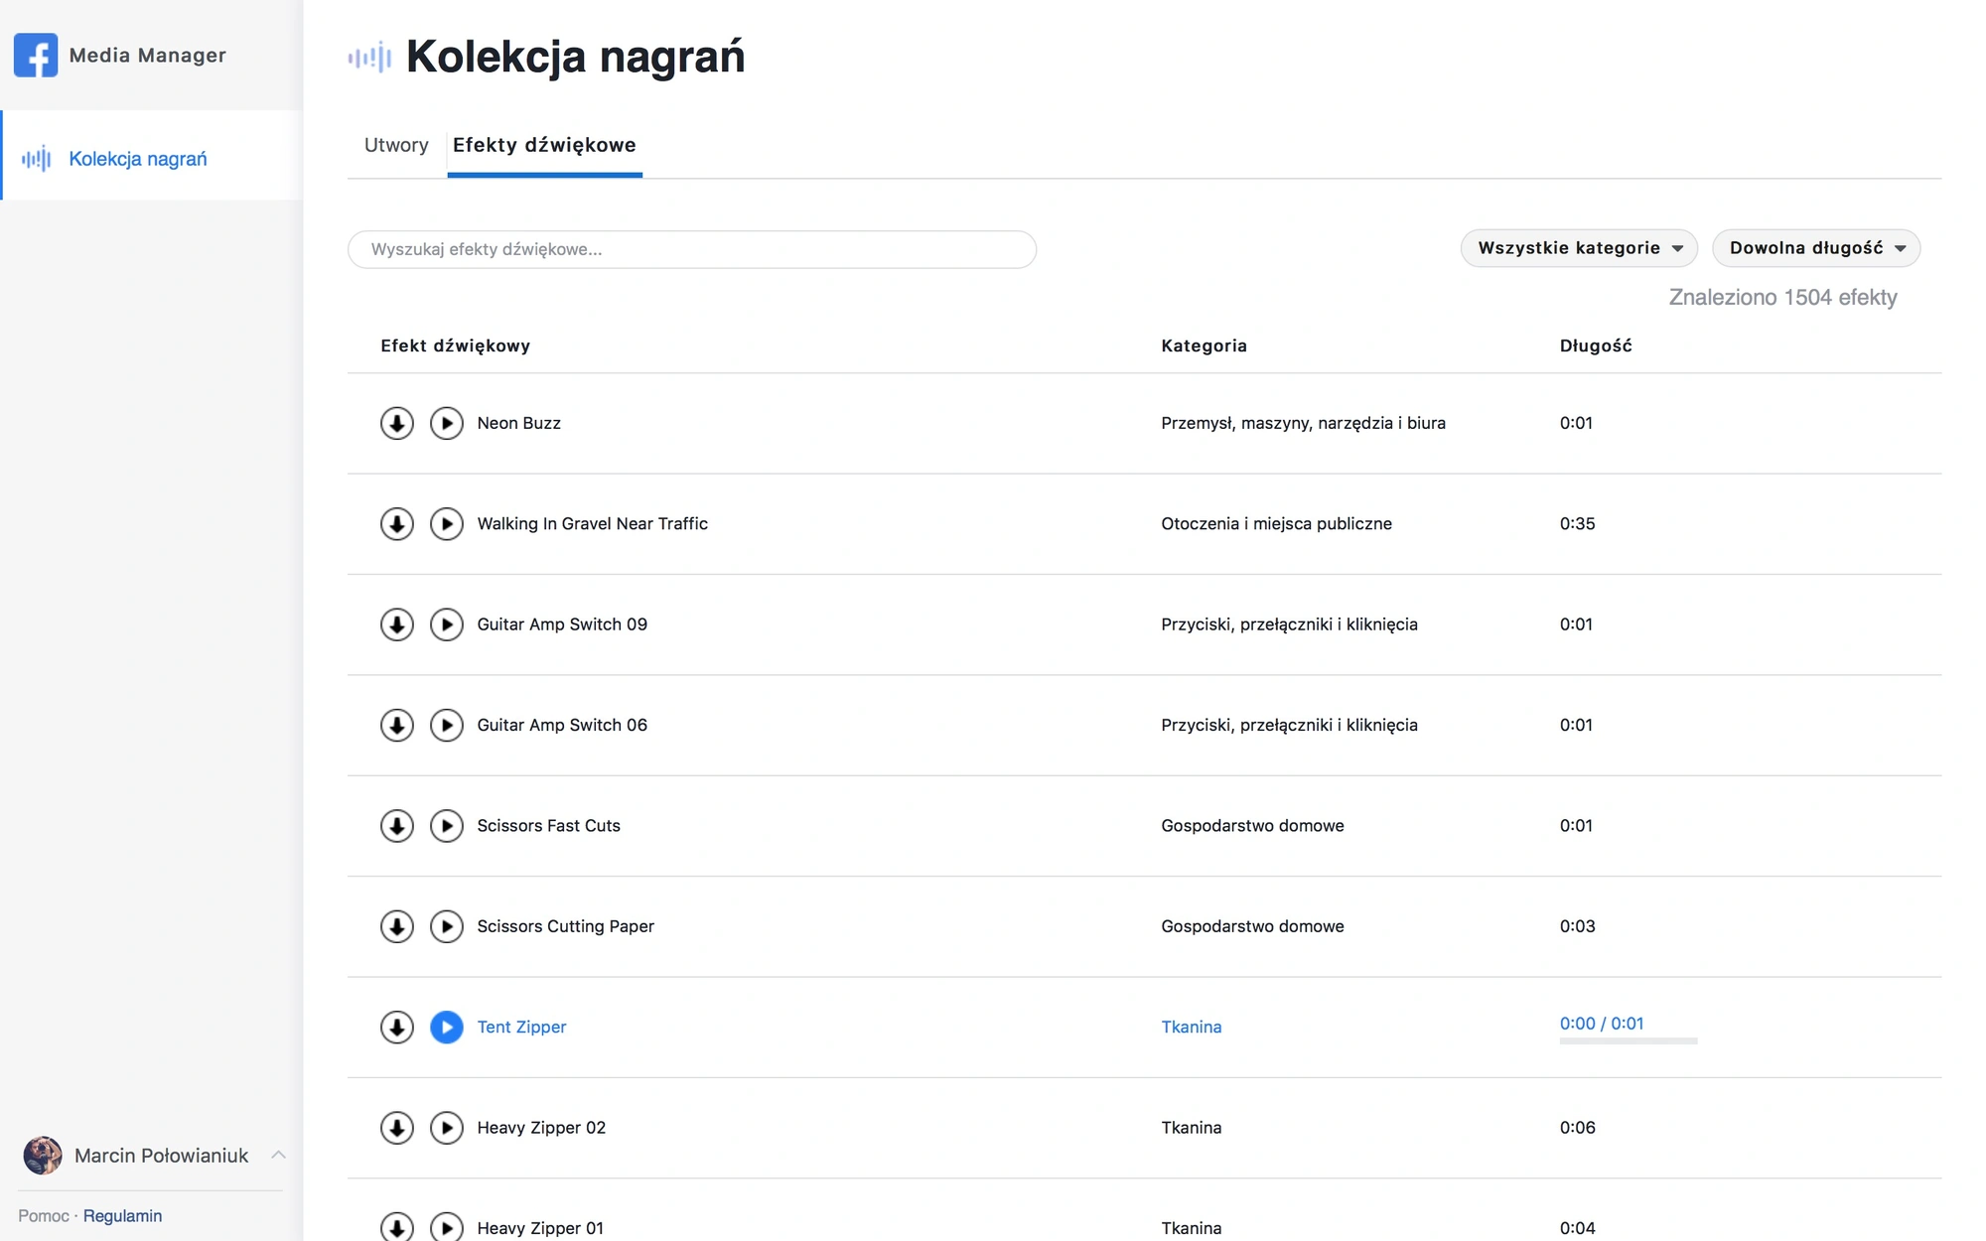Open the Wszystkie kategorie dropdown
The height and width of the screenshot is (1241, 1986).
[1579, 248]
